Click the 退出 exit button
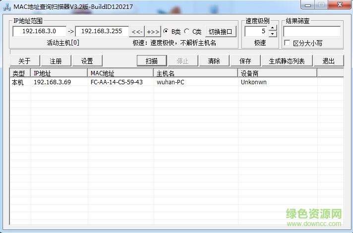 click(329, 61)
